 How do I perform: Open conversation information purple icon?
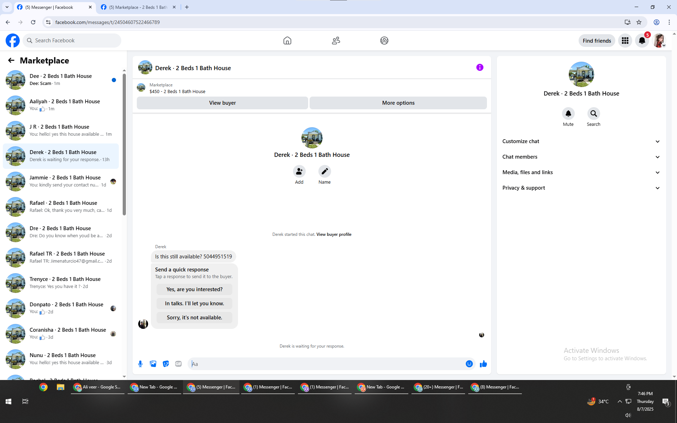480,67
